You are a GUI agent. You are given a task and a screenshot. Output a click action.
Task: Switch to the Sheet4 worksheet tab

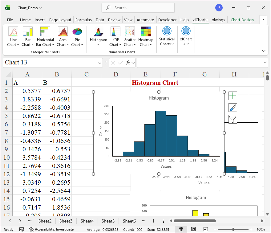coord(87,221)
